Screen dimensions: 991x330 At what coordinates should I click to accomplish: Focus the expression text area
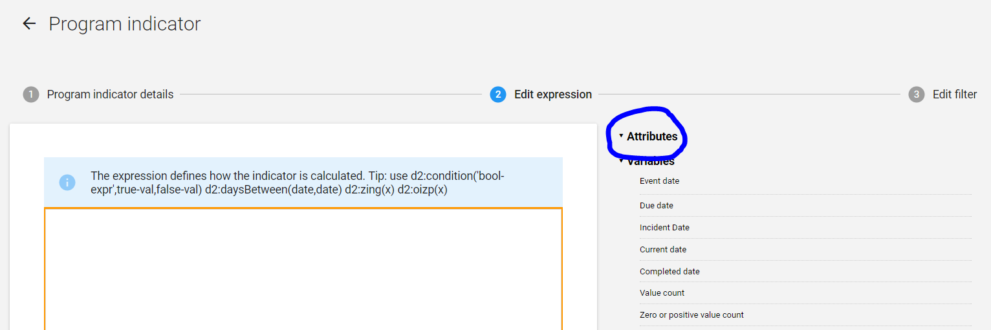(x=303, y=269)
